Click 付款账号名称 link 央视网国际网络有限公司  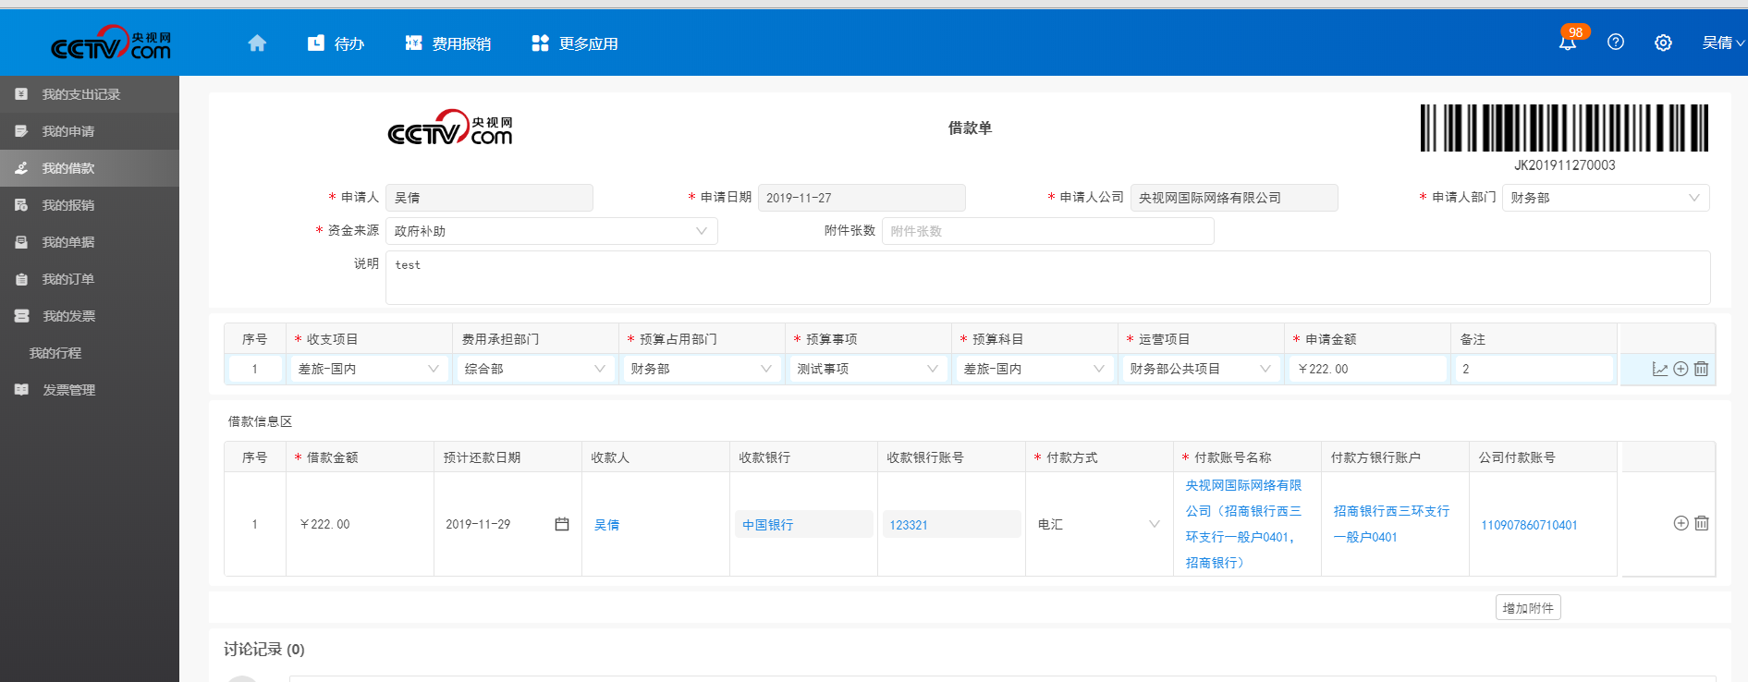click(x=1243, y=524)
